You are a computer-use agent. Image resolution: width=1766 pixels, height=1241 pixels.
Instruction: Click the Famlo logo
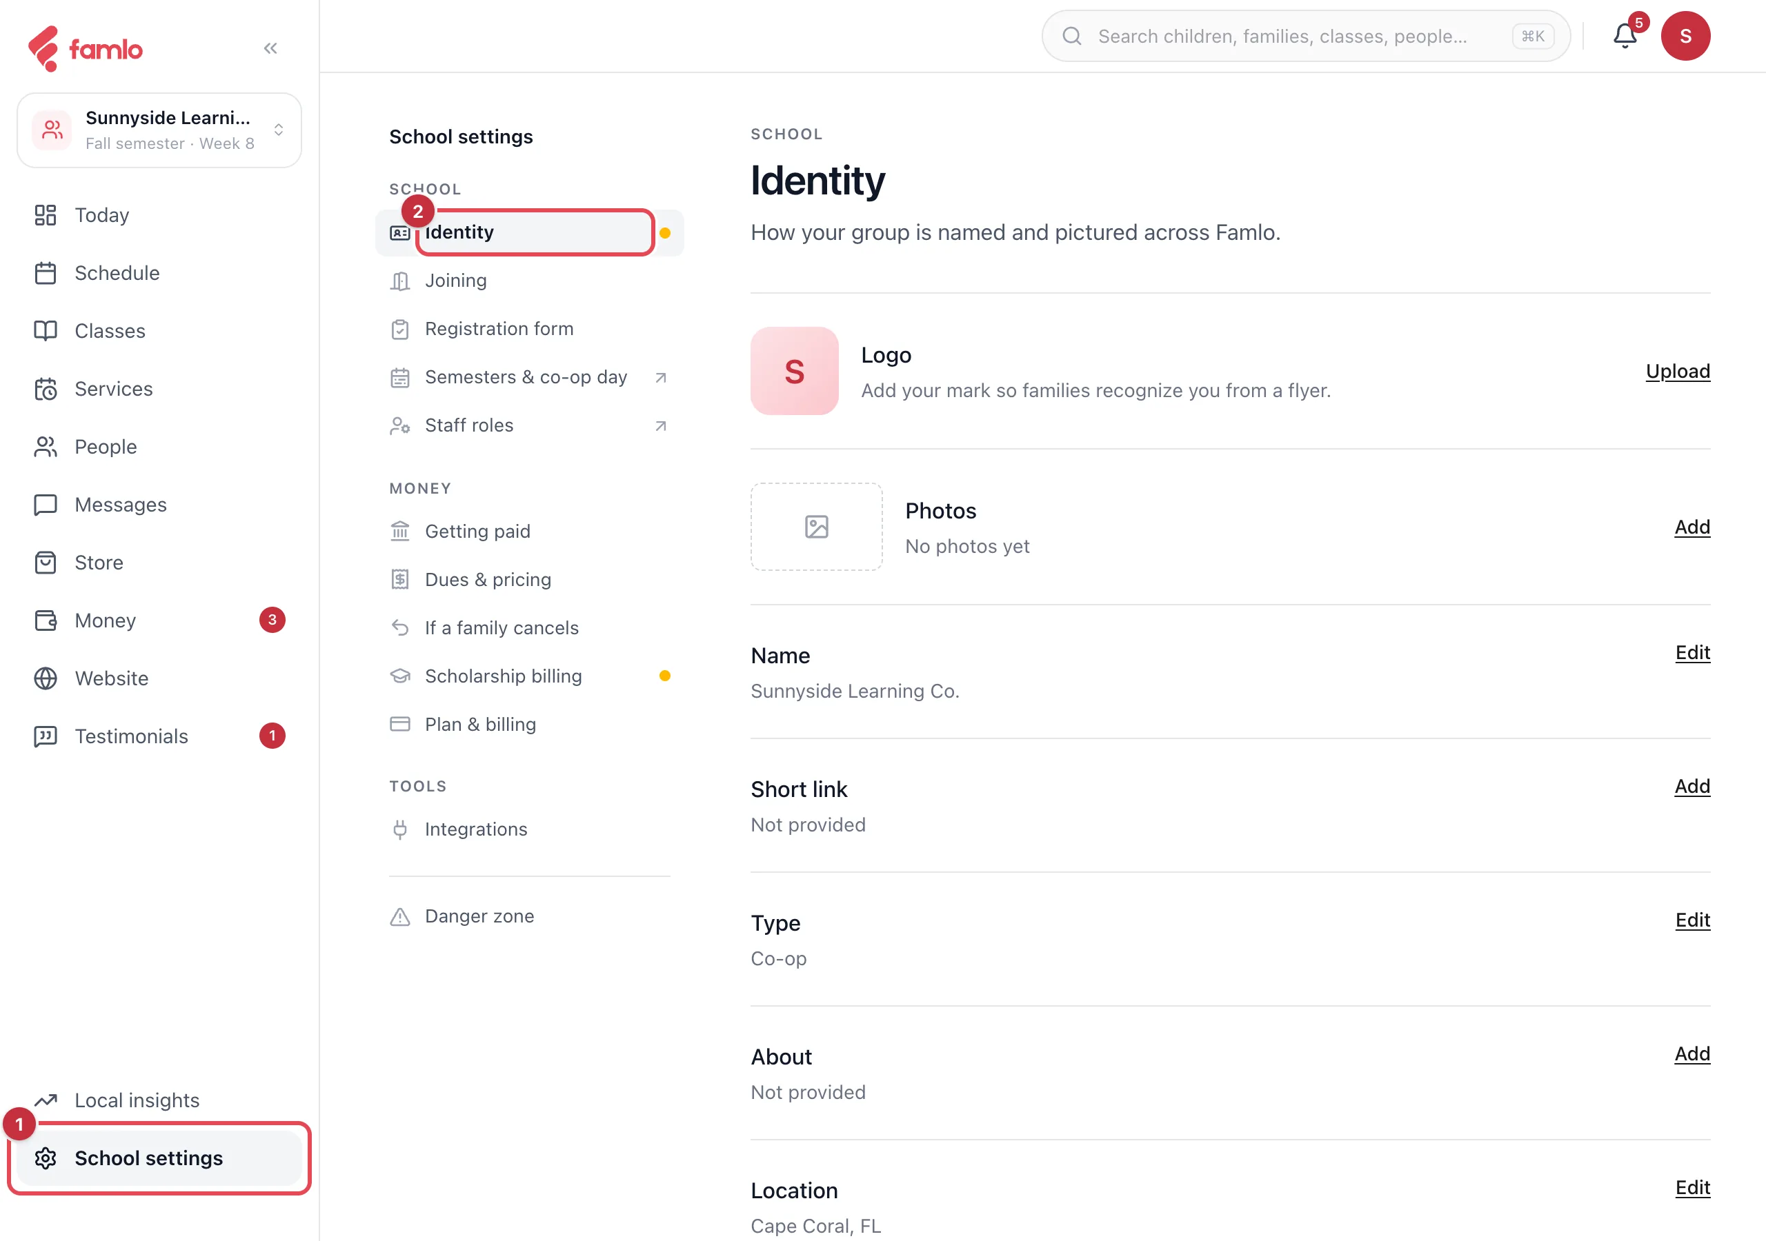tap(86, 48)
